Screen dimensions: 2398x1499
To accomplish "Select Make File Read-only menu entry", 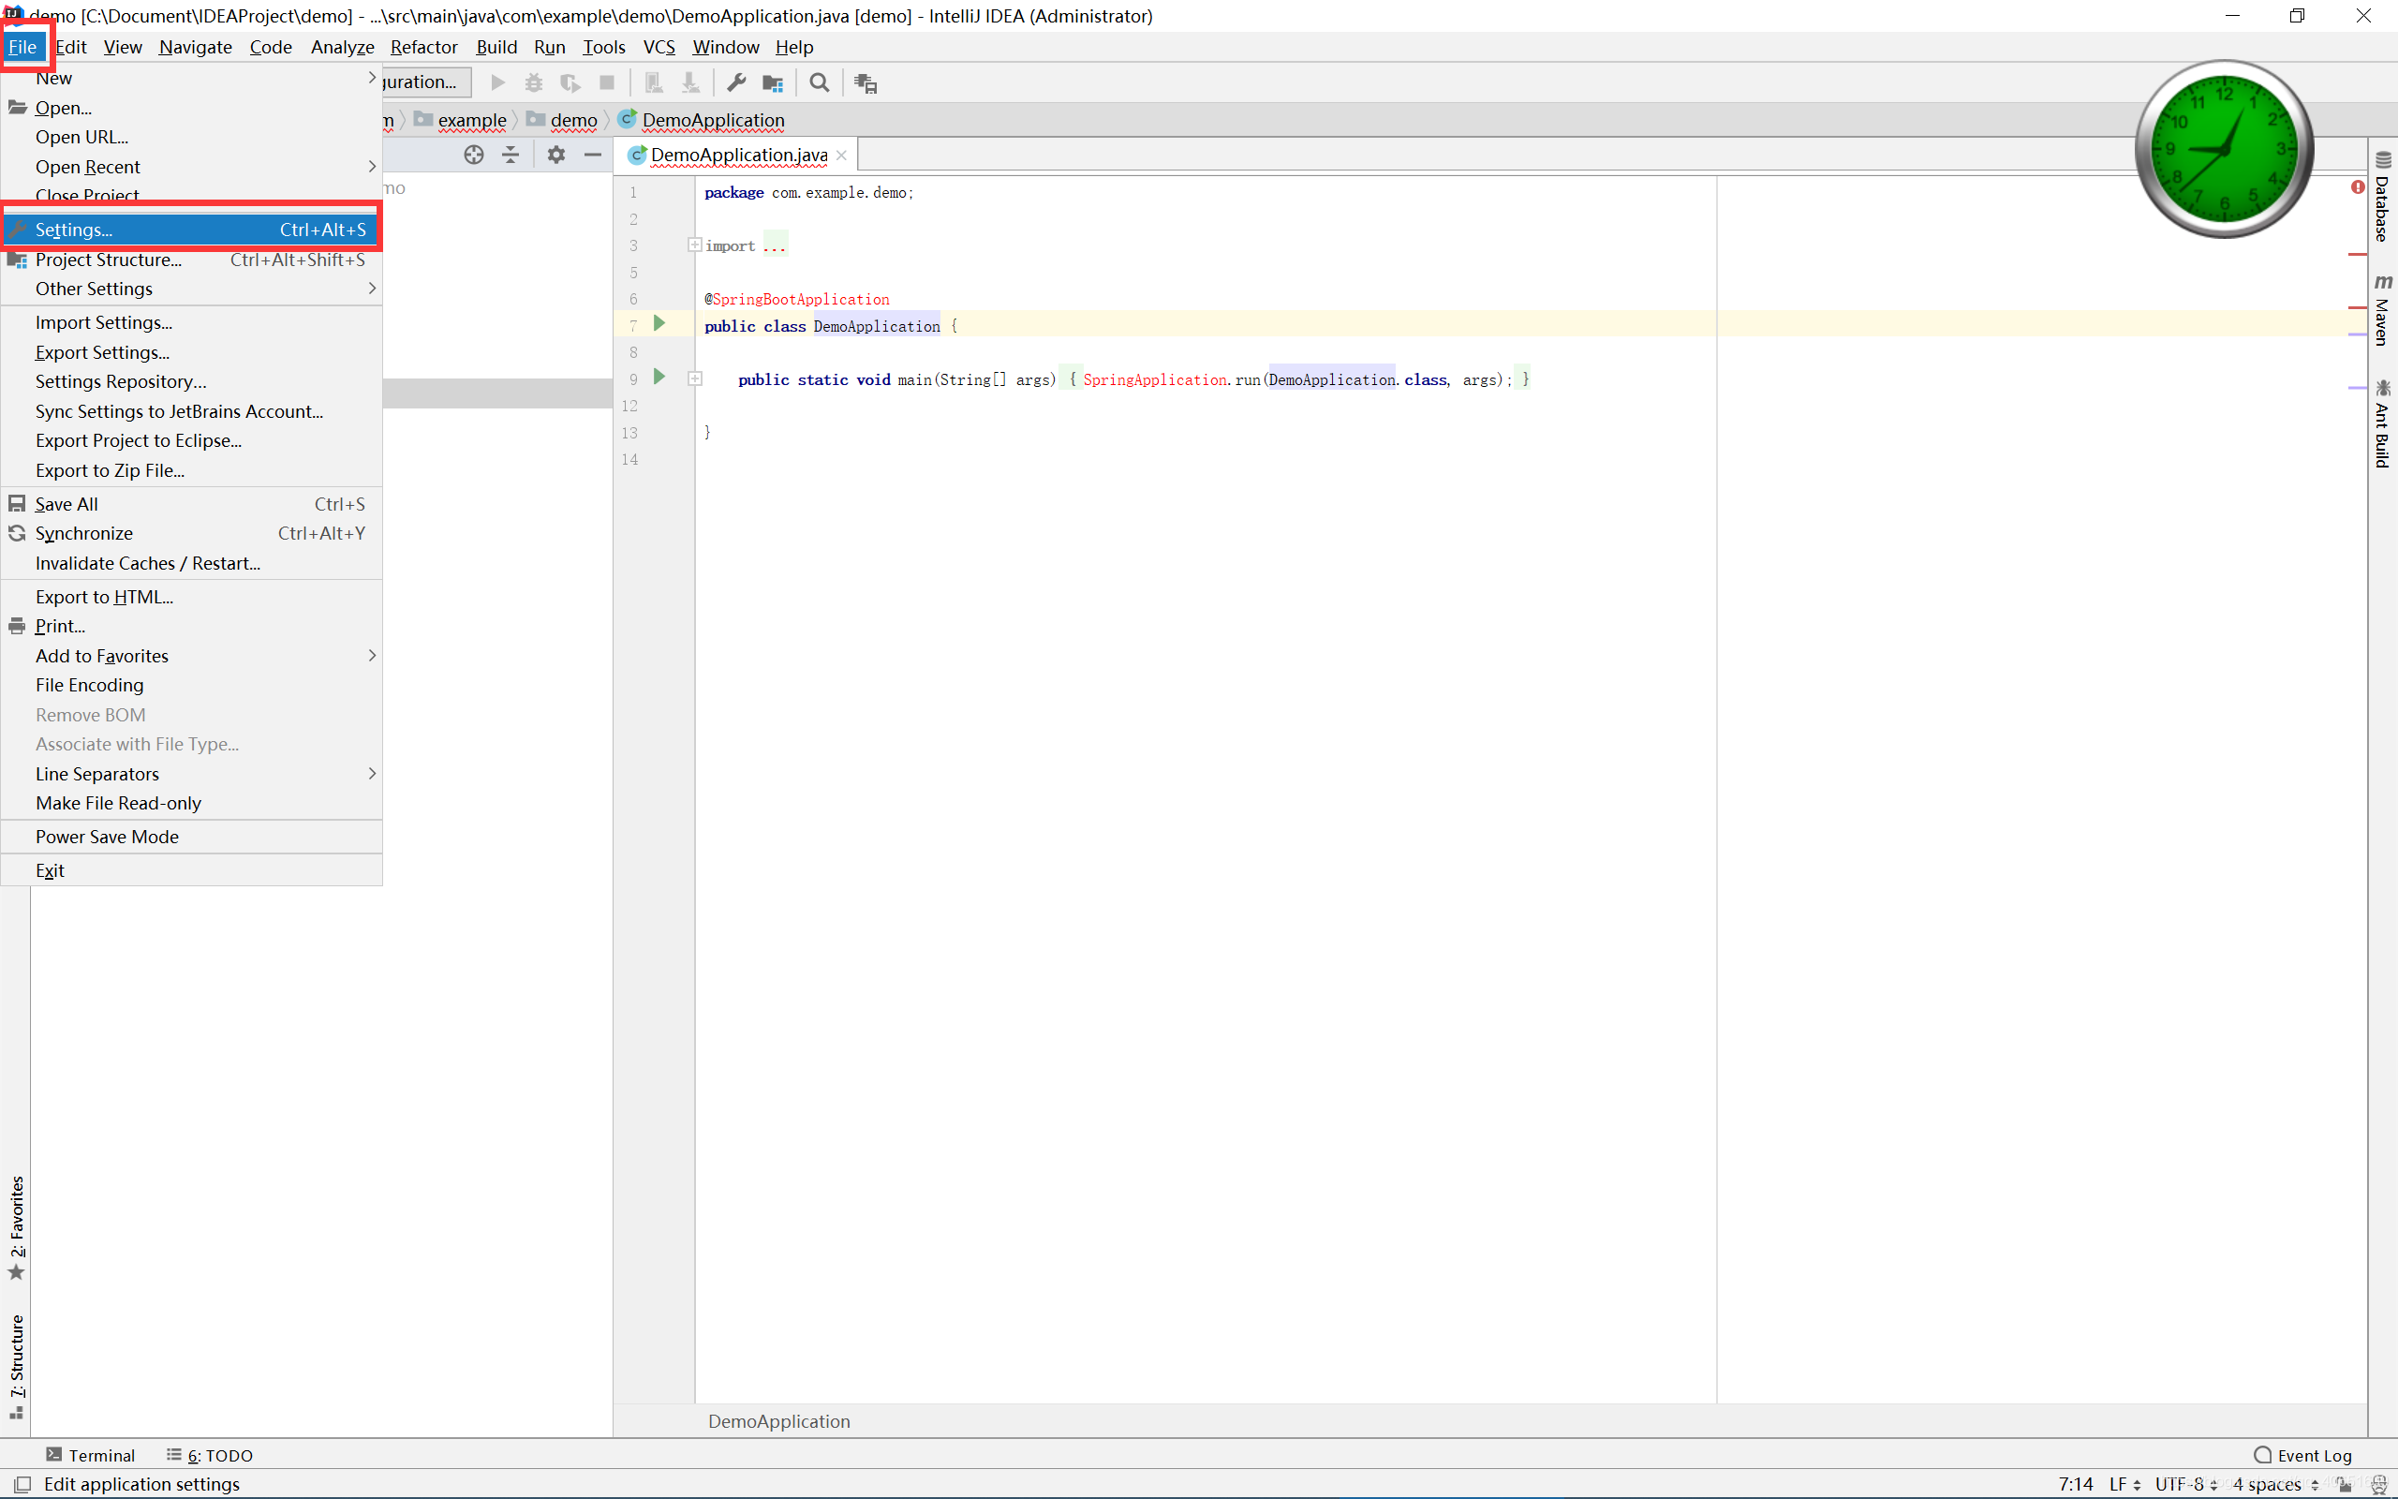I will (191, 803).
